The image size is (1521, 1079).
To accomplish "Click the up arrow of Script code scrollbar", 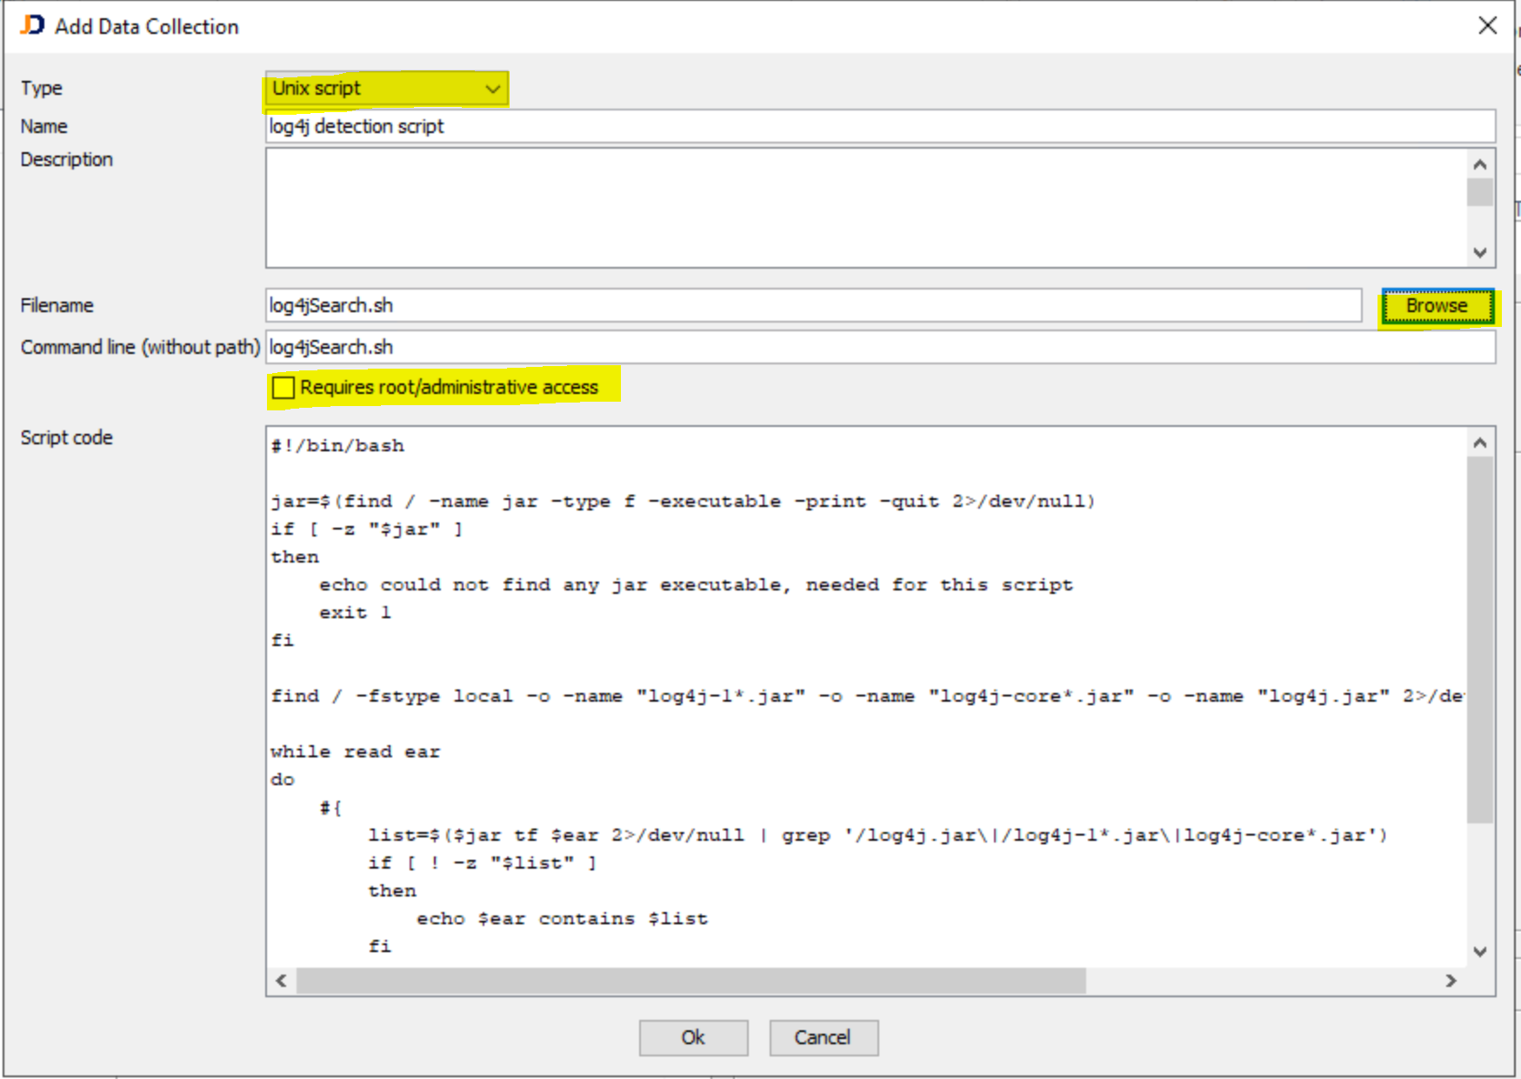I will 1479,442.
